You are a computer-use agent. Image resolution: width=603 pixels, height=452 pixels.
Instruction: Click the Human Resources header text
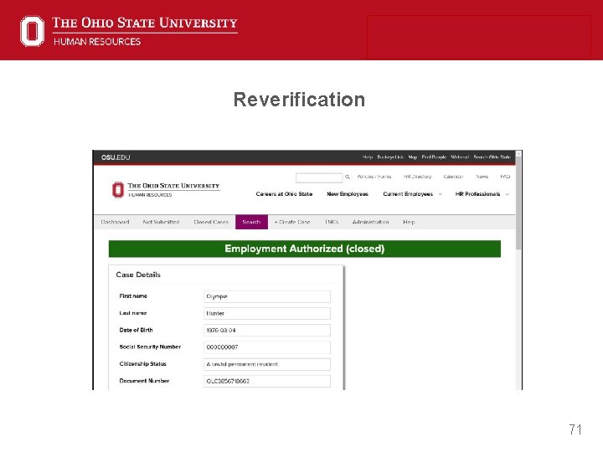97,42
